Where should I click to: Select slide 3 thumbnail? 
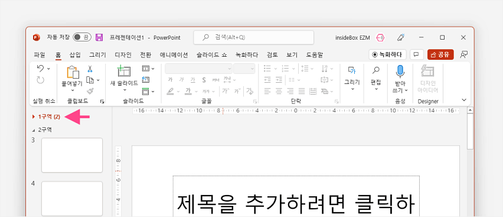[x=72, y=156]
